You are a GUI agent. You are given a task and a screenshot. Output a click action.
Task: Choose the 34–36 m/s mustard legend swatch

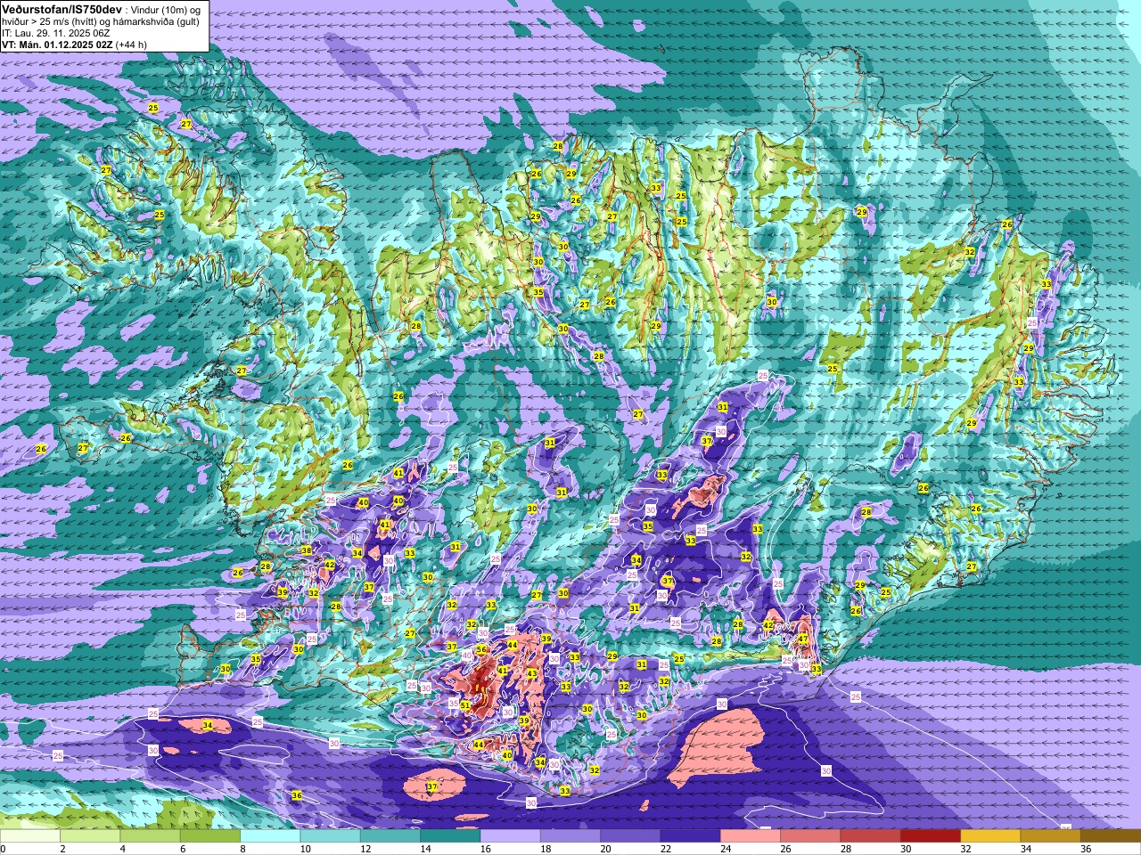(x=1050, y=836)
